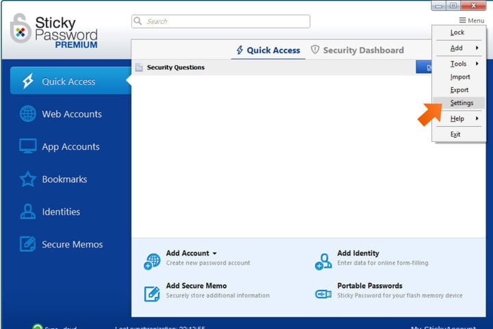The image size is (493, 329).
Task: Click the Identities person icon
Action: pyautogui.click(x=27, y=211)
